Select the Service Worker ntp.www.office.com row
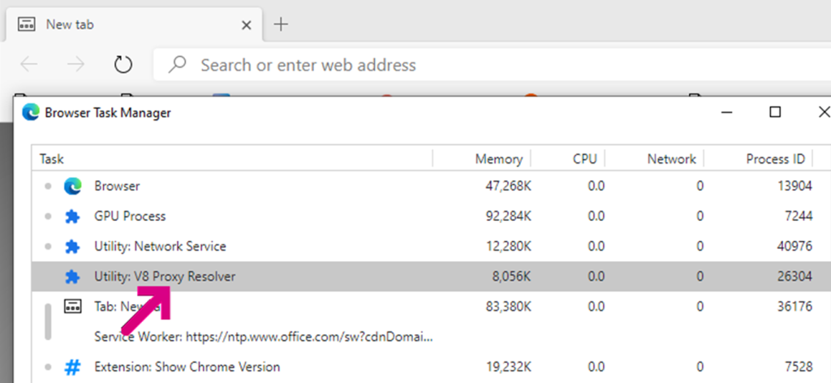This screenshot has width=831, height=383. point(263,337)
